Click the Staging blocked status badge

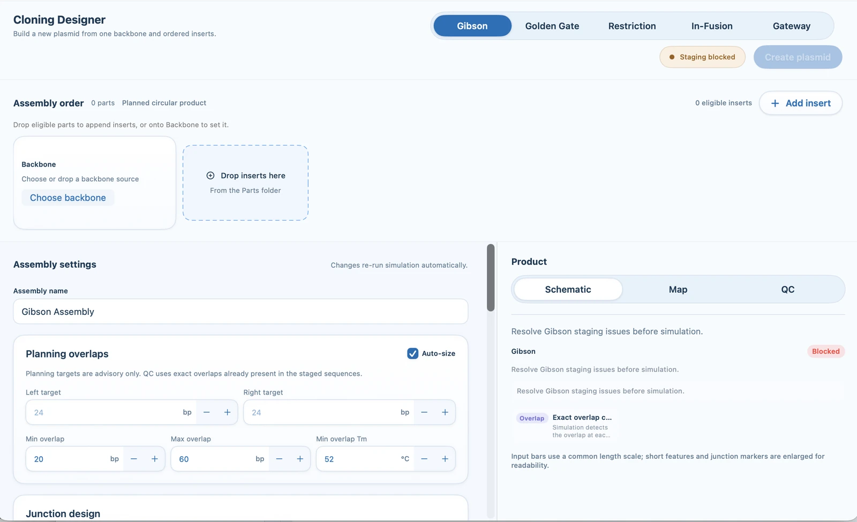(x=702, y=57)
